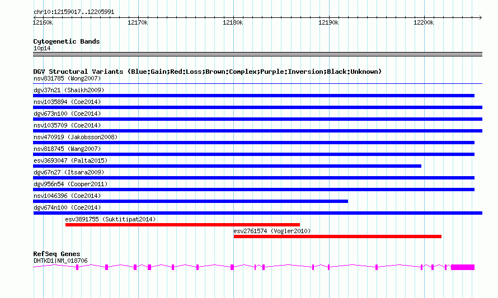Click the right arrowhead of the ruler
498x298 pixels.
(x=480, y=17)
